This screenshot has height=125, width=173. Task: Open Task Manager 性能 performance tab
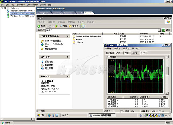click(x=126, y=53)
